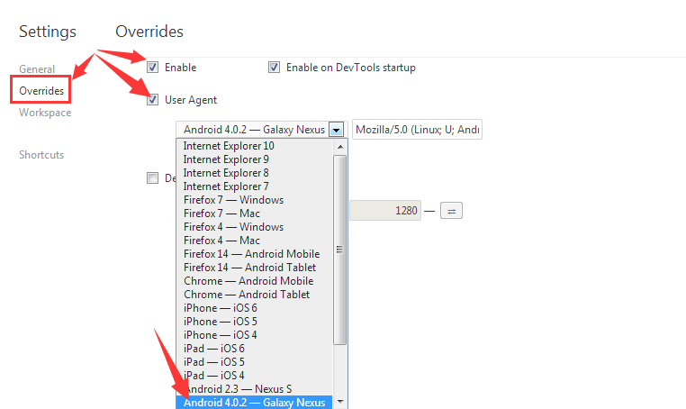The width and height of the screenshot is (686, 409).
Task: Tick the unchecked checkbox below User Agent
Action: [x=152, y=177]
